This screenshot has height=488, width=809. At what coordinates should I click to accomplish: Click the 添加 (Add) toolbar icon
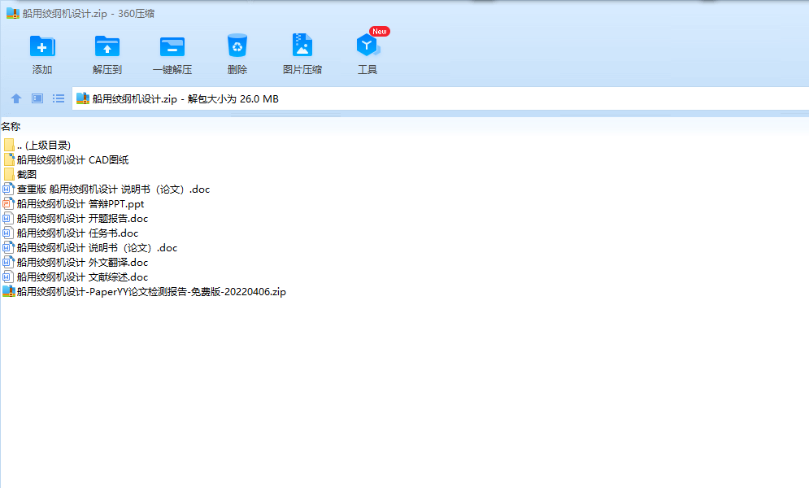42,46
